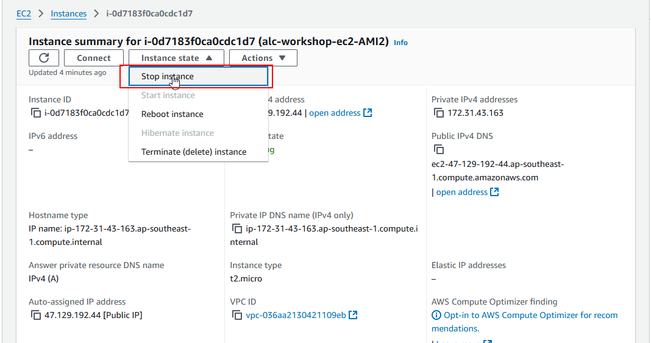Copy the private IPv4 address 172.31.43.163
Viewport: 651px width, 343px height.
point(439,113)
